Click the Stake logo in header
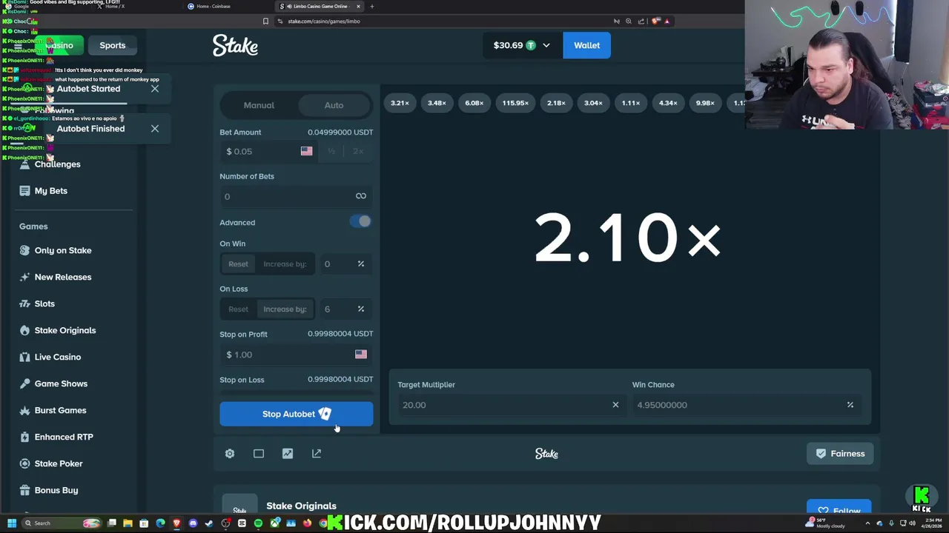This screenshot has height=533, width=949. tap(235, 45)
